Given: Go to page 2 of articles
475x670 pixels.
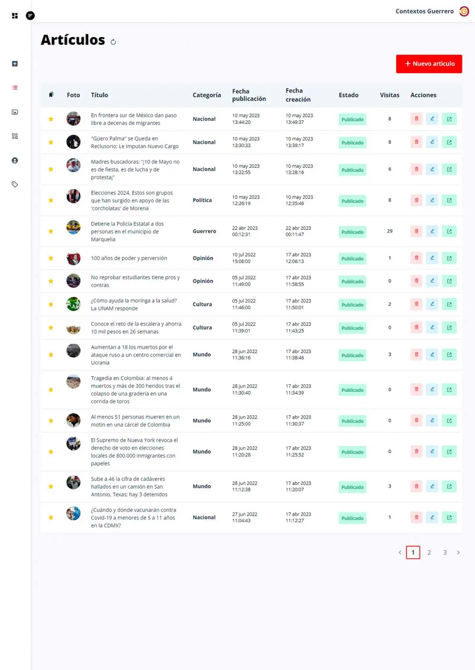Looking at the screenshot, I should pyautogui.click(x=429, y=553).
